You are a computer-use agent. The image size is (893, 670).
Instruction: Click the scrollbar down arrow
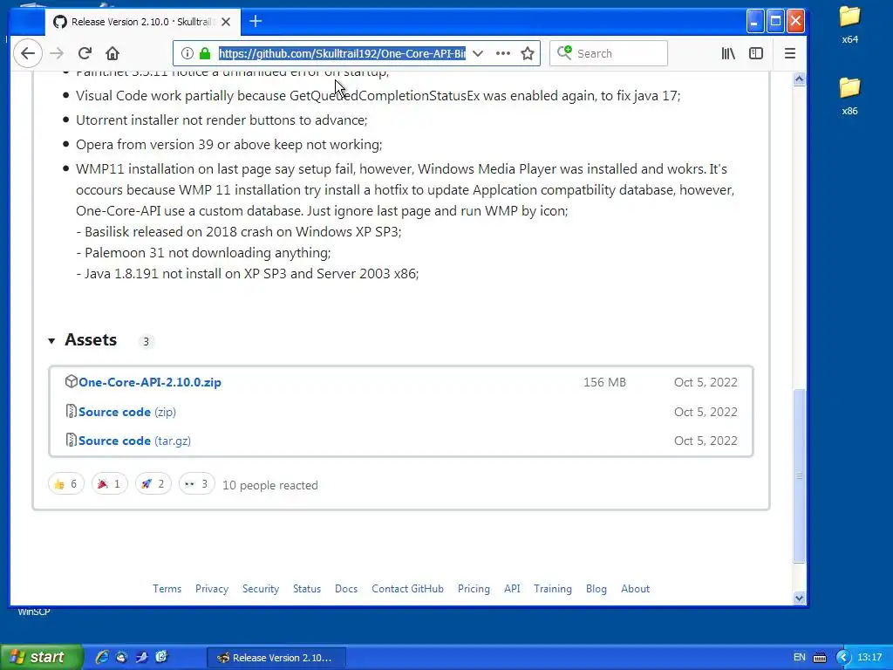point(799,598)
